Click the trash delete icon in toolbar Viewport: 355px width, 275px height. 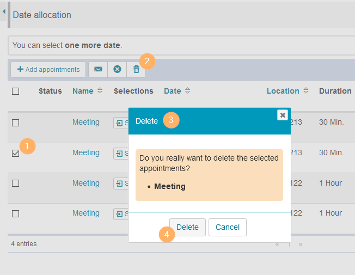tap(136, 69)
